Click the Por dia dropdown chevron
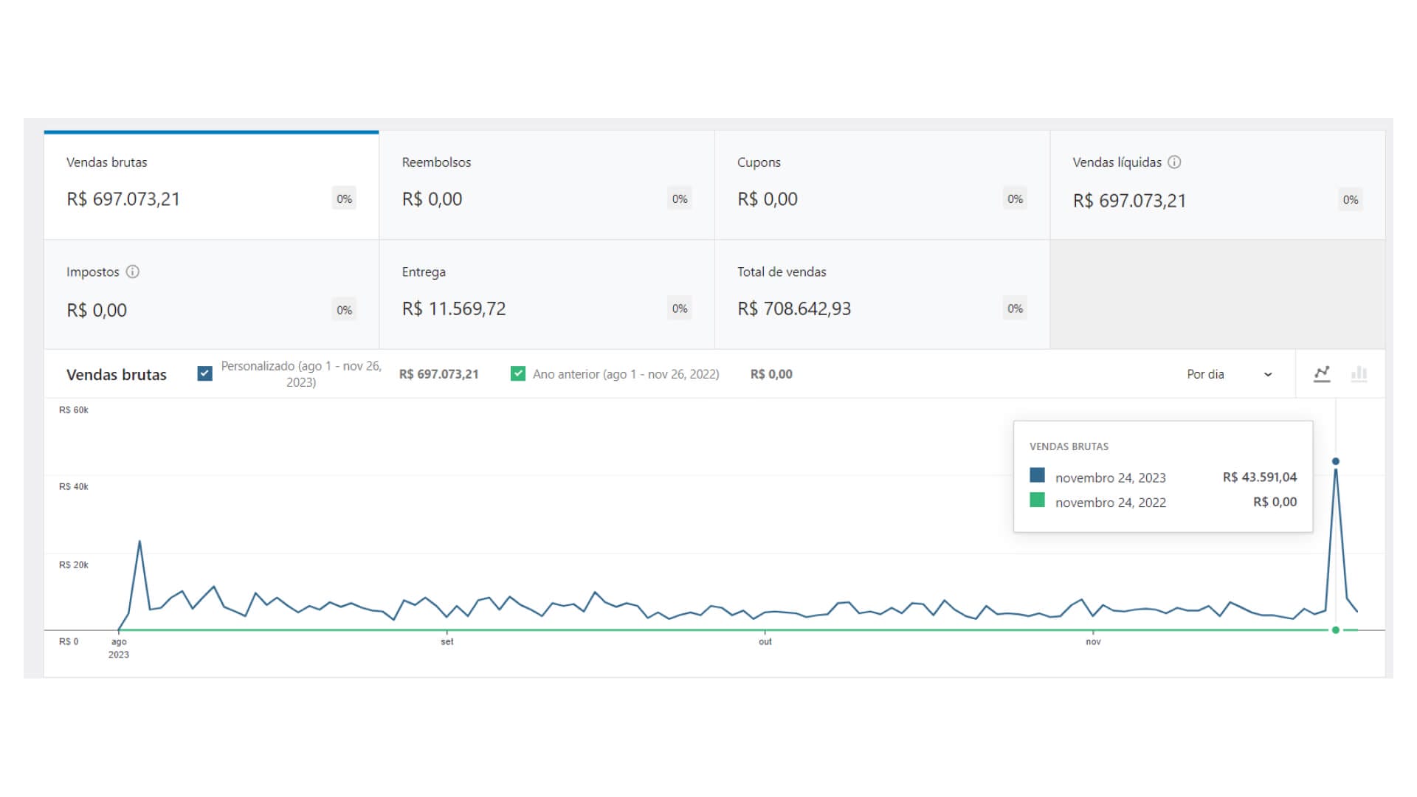Viewport: 1417px width, 797px height. point(1268,375)
